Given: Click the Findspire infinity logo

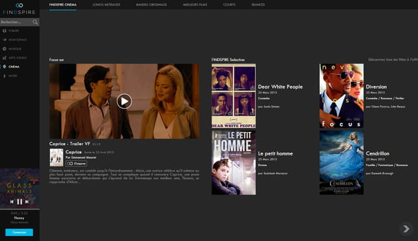Looking at the screenshot, I should pyautogui.click(x=19, y=5).
